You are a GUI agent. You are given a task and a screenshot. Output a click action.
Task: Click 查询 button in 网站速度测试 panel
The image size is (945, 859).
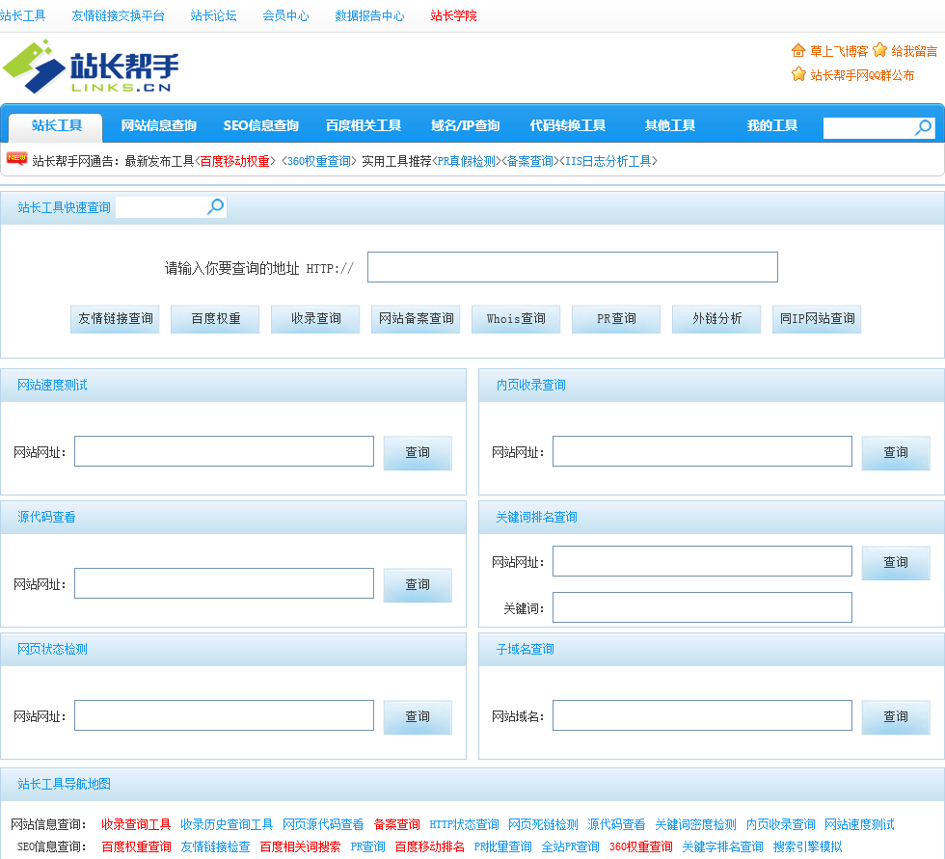point(418,452)
